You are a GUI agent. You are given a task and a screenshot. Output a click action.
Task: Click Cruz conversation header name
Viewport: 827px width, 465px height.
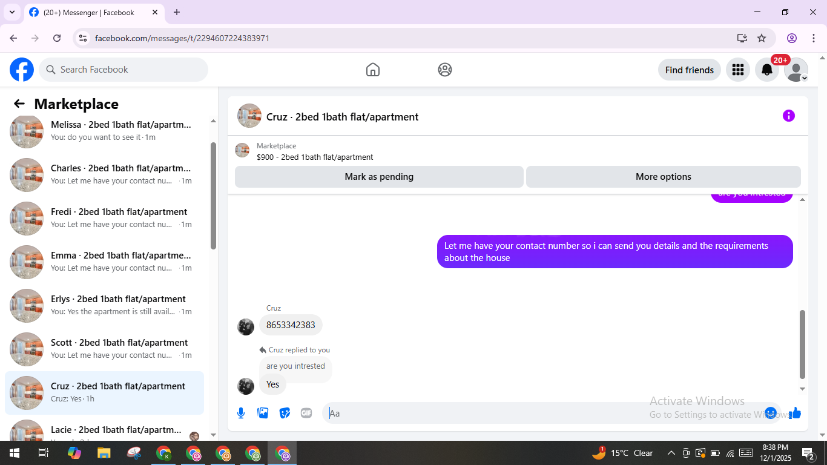click(x=342, y=117)
